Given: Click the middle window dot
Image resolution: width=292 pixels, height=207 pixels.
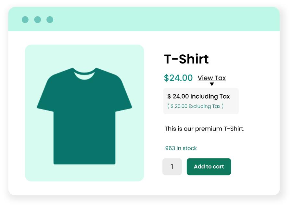Looking at the screenshot, I should coord(37,20).
